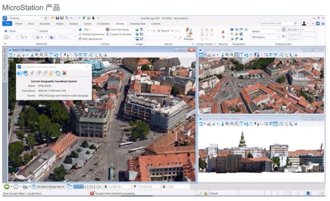Click the Zoom Out icon in View 1
The image size is (330, 201).
42,55
